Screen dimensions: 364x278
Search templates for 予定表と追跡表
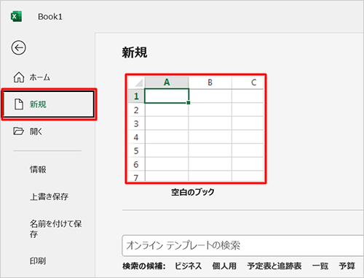pos(274,266)
